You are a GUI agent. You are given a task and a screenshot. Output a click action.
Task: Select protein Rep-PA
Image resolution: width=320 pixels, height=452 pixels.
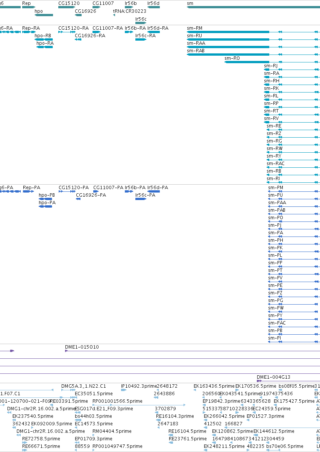click(x=28, y=191)
